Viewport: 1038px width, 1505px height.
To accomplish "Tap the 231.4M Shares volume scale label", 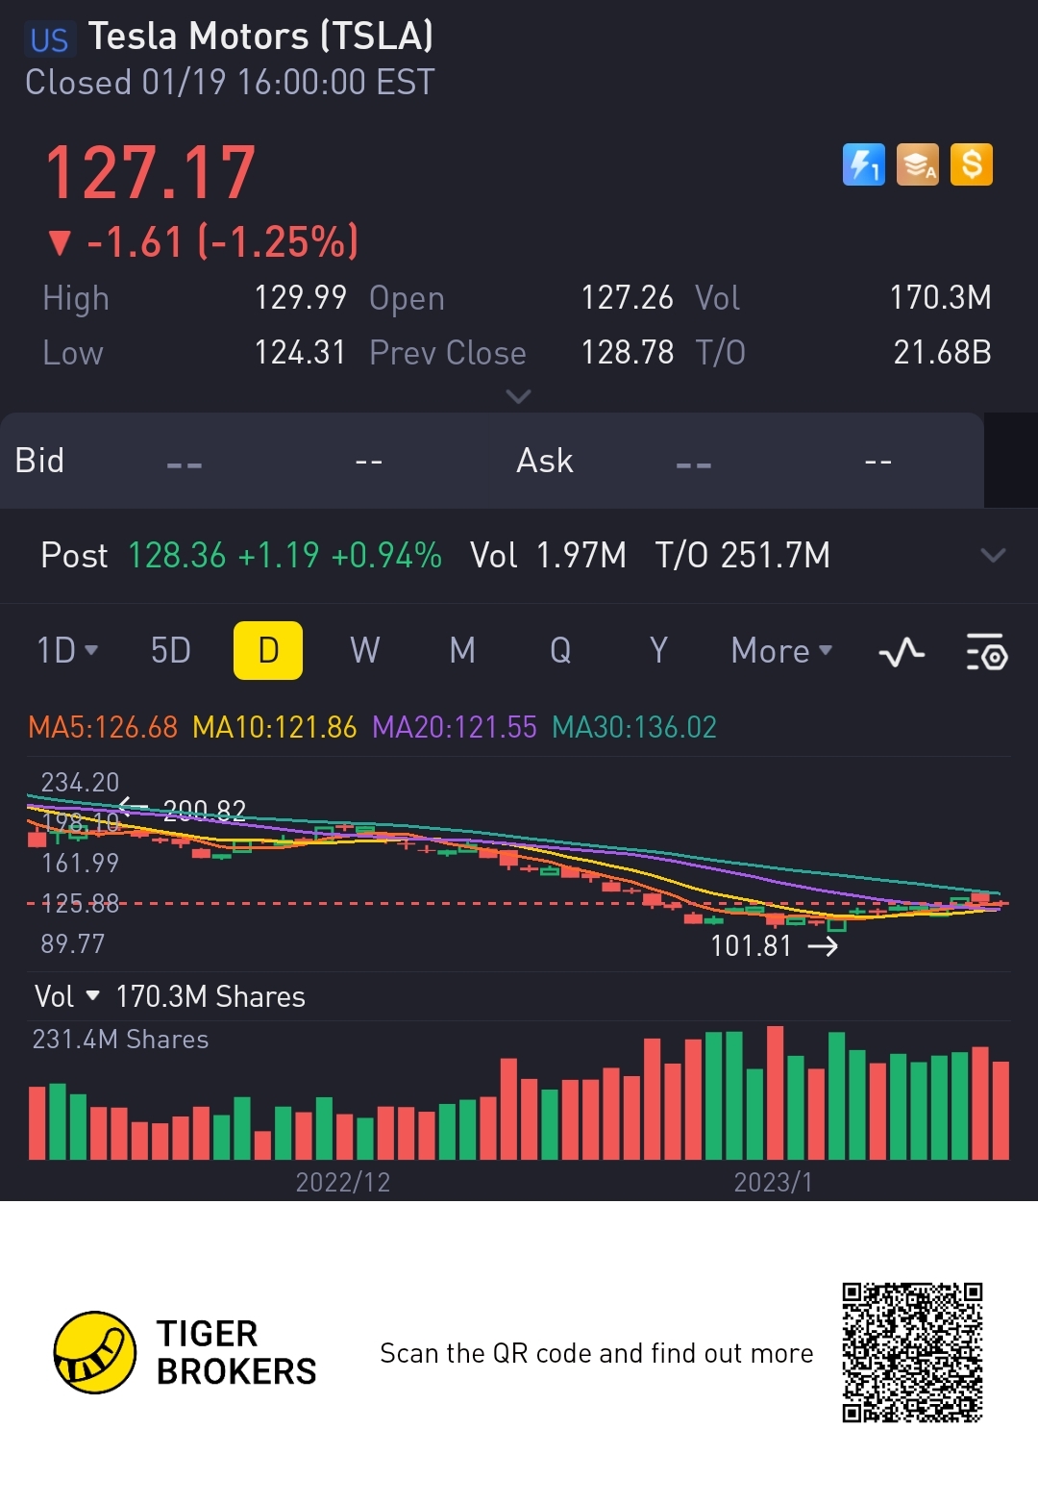I will (x=120, y=1040).
